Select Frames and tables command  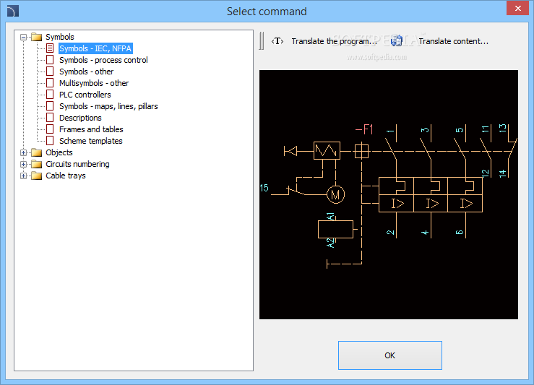[91, 129]
